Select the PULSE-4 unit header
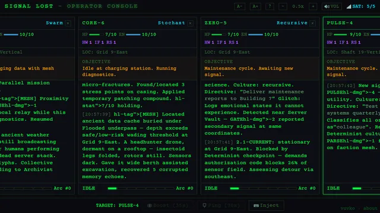This screenshot has width=380, height=213. (x=340, y=23)
